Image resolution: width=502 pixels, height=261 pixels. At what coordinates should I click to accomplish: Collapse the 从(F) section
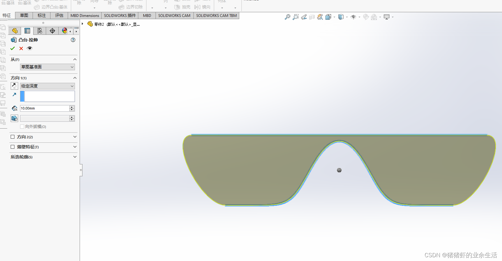pos(75,59)
